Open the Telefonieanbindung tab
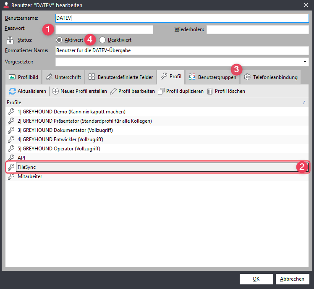This screenshot has height=289, width=314. click(270, 77)
